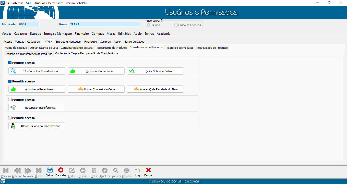Enable Permitir acesso for Alterar Usuário da Transferência
Screen dimensions: 347x184
click(10, 118)
